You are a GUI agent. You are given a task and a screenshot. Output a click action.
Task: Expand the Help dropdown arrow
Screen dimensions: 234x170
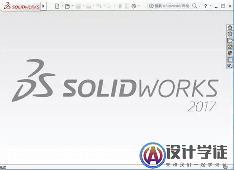(211, 6)
